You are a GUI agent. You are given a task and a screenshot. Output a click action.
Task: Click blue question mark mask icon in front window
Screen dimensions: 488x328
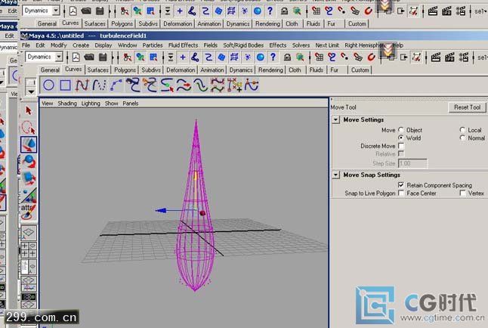(x=273, y=57)
